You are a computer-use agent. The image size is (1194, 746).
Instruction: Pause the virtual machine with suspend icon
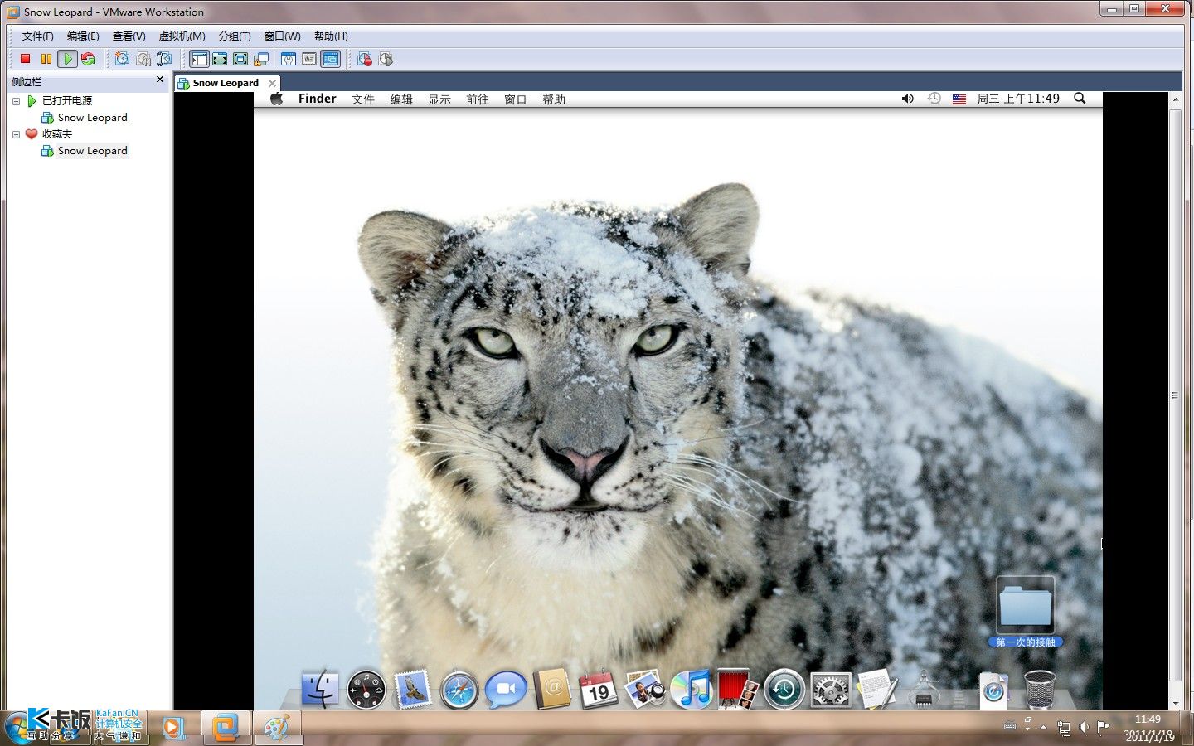click(x=46, y=59)
